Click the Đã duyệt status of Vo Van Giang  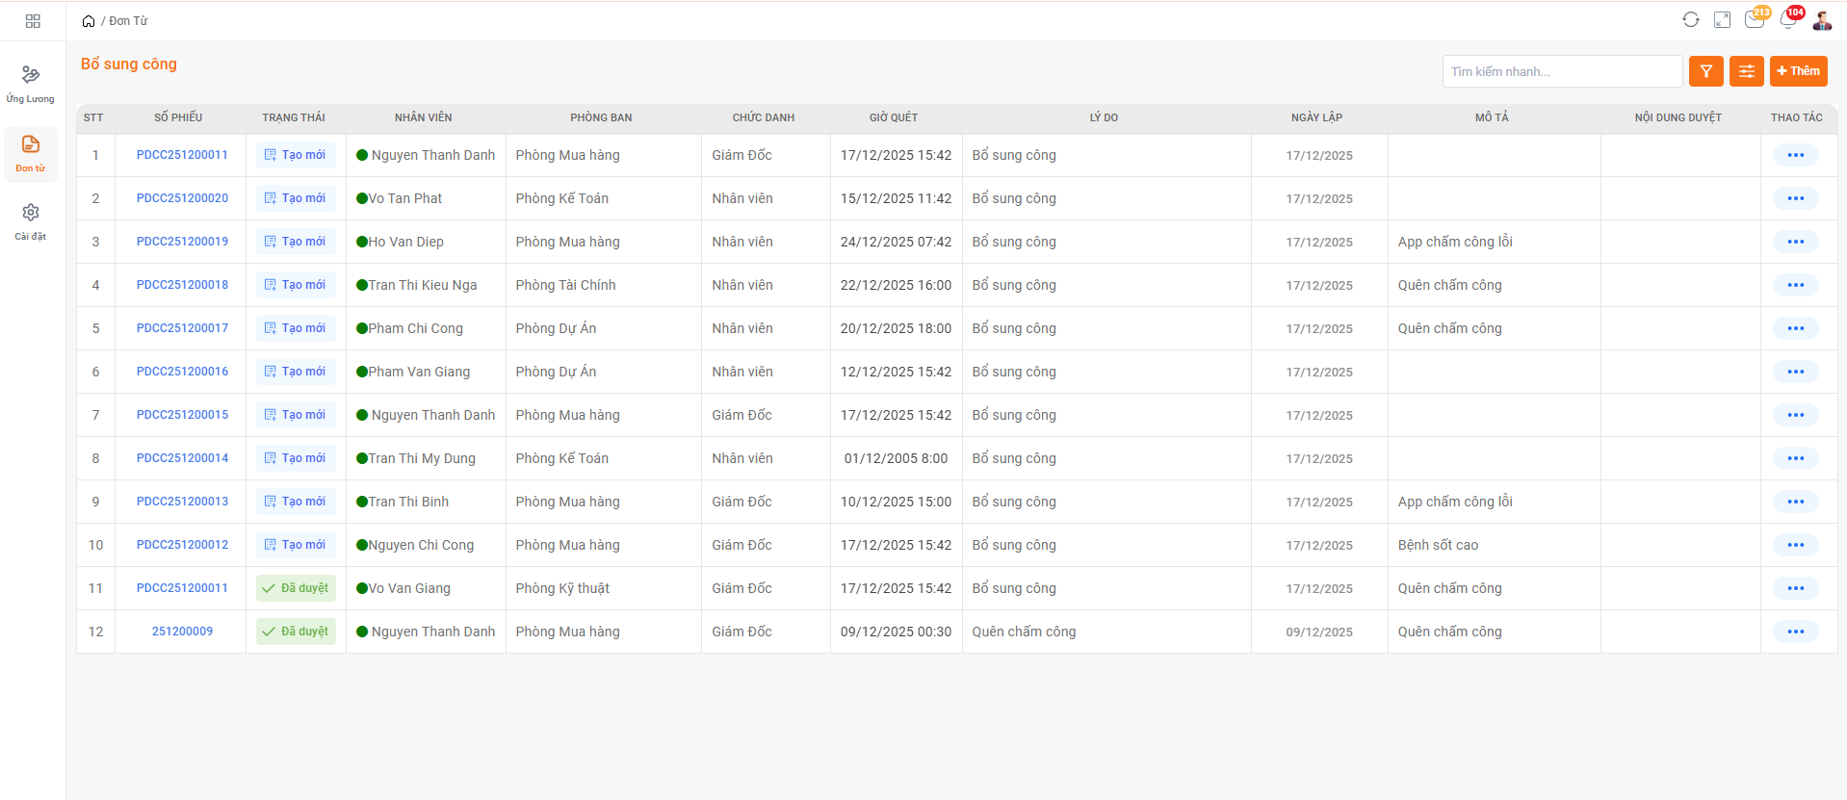coord(296,588)
